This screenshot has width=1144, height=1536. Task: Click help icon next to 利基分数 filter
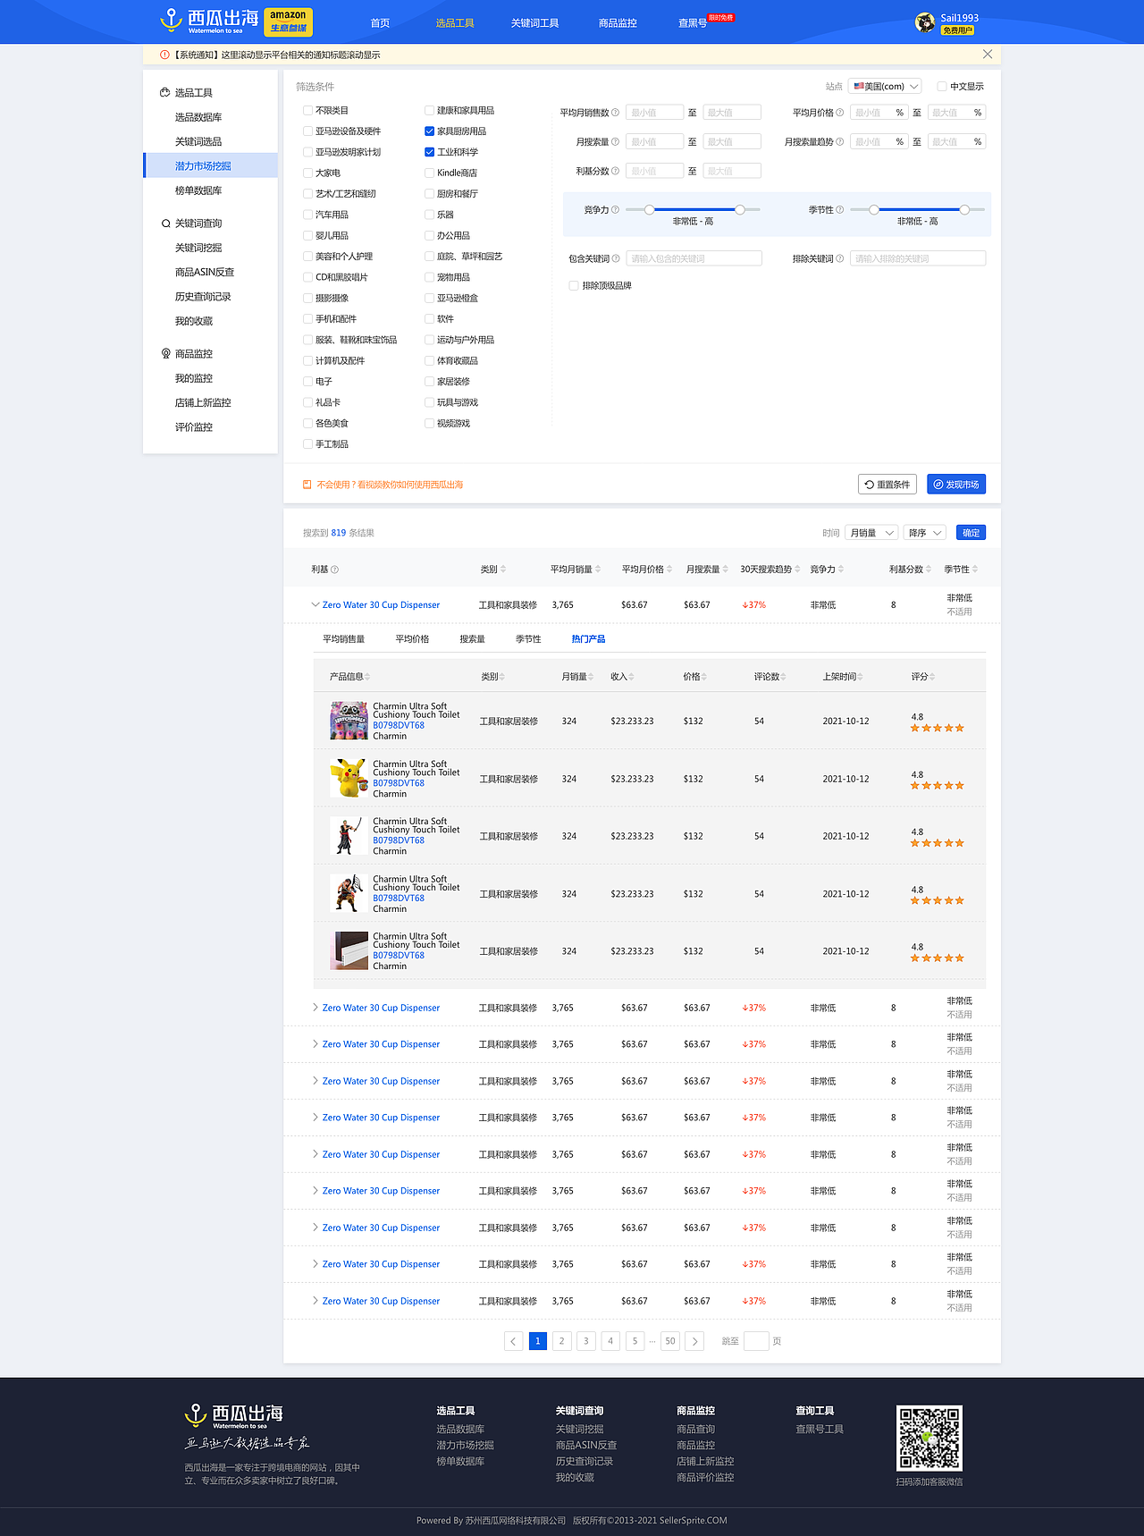click(615, 171)
